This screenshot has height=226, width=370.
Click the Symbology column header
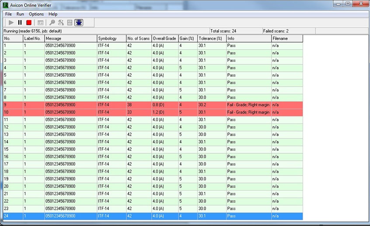tap(112, 38)
